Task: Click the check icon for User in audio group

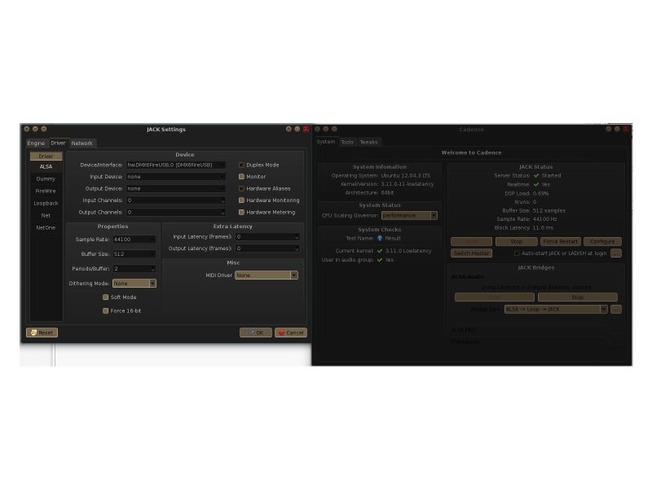Action: (x=380, y=260)
